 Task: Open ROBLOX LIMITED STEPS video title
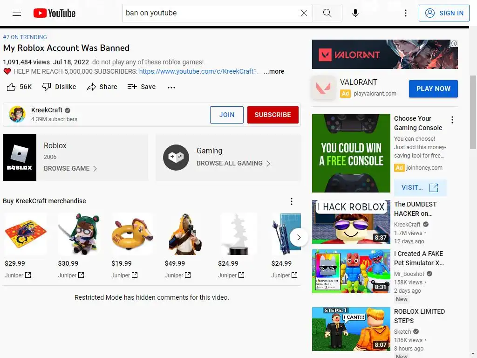pos(419,316)
